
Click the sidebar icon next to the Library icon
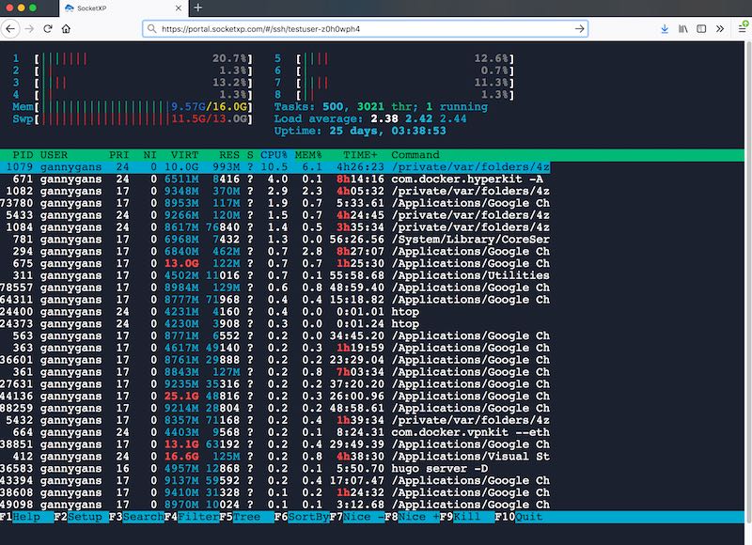tap(702, 29)
